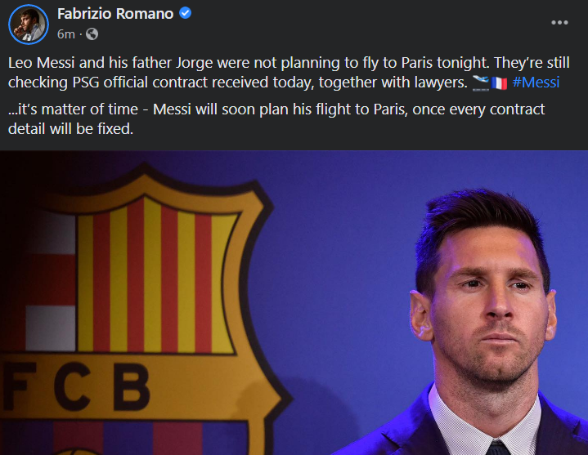Viewport: 588px width, 455px height.
Task: Click the blue verified badge
Action: tap(186, 13)
